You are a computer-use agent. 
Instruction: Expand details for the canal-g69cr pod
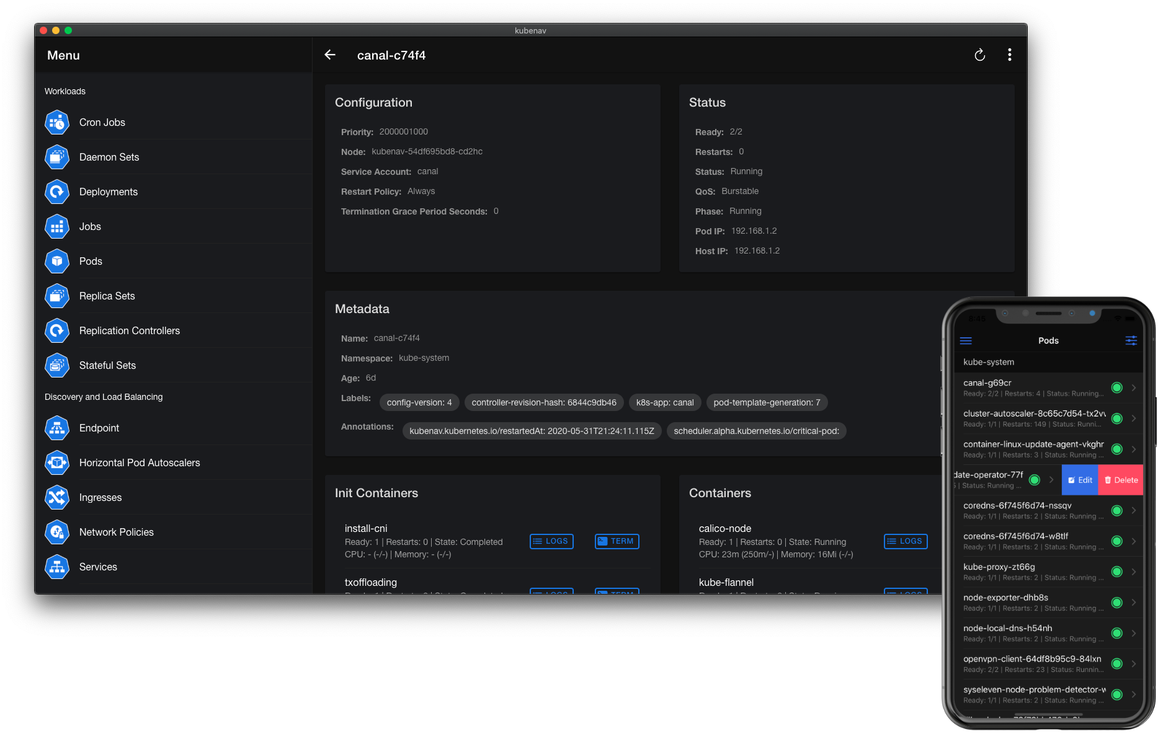(1134, 387)
